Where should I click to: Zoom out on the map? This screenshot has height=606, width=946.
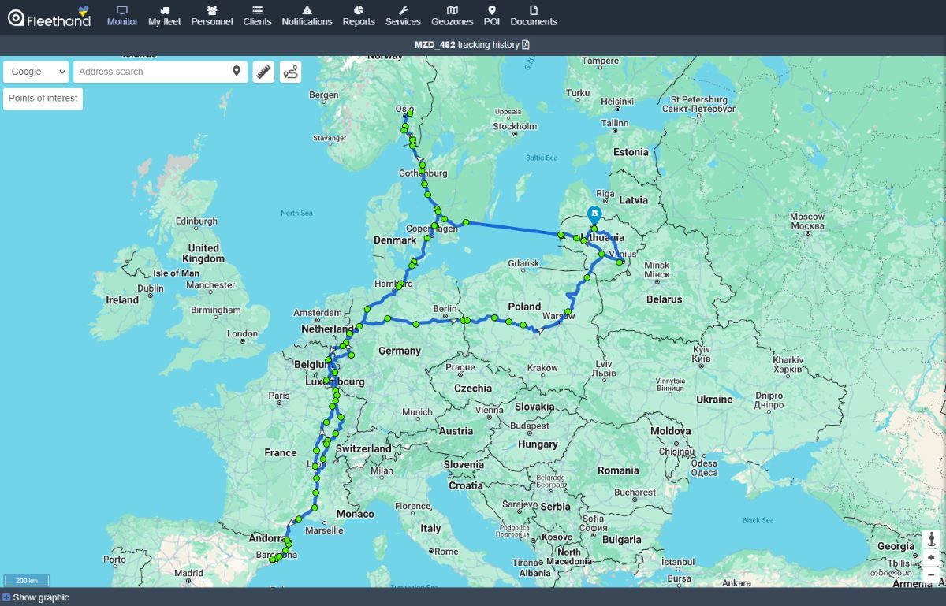coord(931,574)
